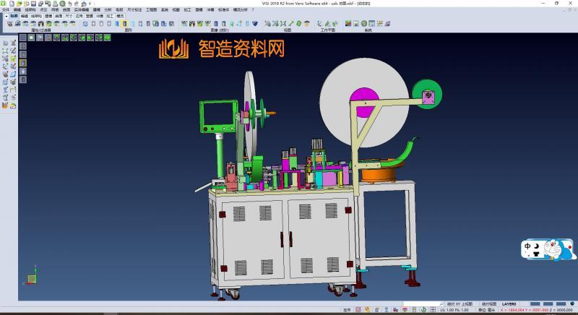Open the 分析 (Analysis) menu
Image resolution: width=578 pixels, height=315 pixels.
click(x=108, y=9)
